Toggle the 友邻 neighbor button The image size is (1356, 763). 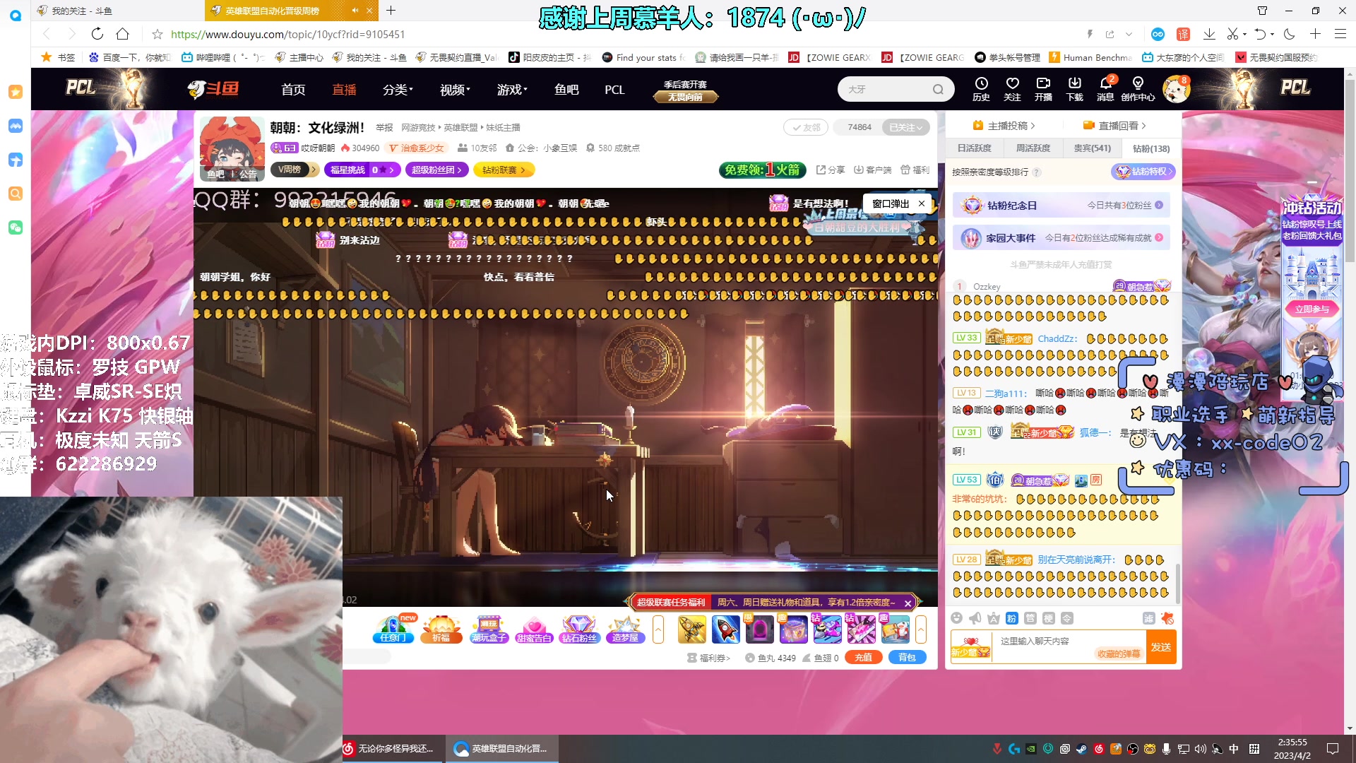click(x=806, y=127)
